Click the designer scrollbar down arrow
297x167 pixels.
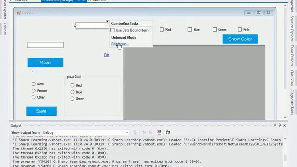(x=285, y=117)
